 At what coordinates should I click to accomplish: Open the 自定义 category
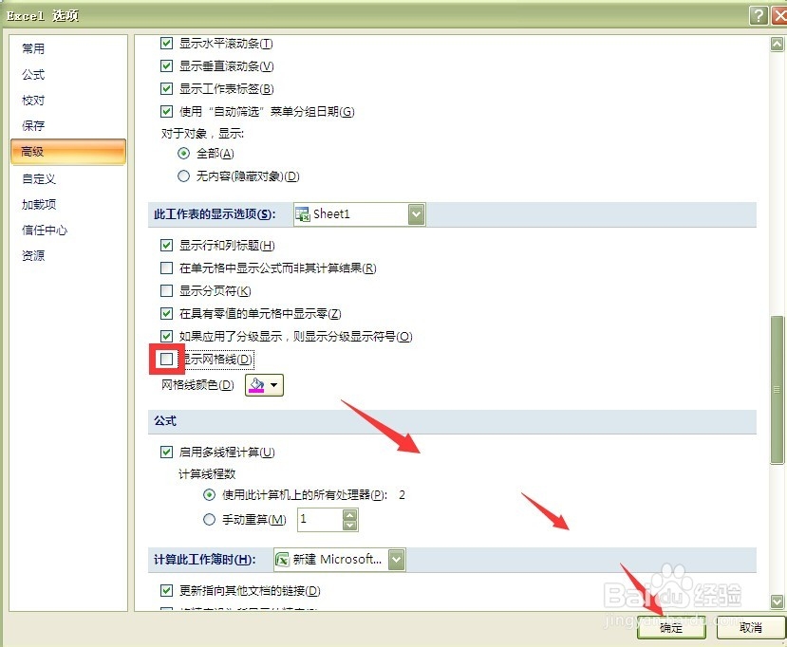click(x=39, y=178)
